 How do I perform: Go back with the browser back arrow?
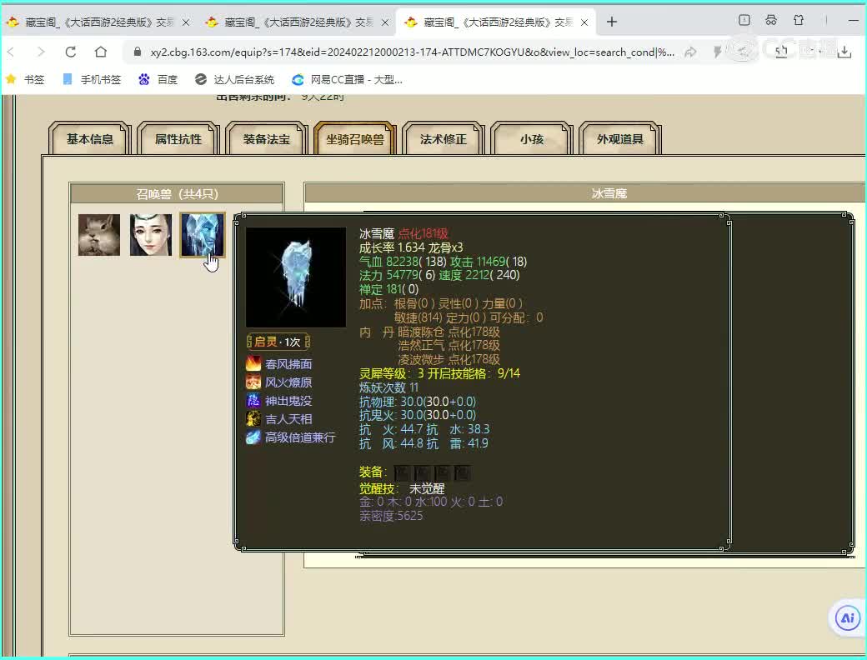11,52
